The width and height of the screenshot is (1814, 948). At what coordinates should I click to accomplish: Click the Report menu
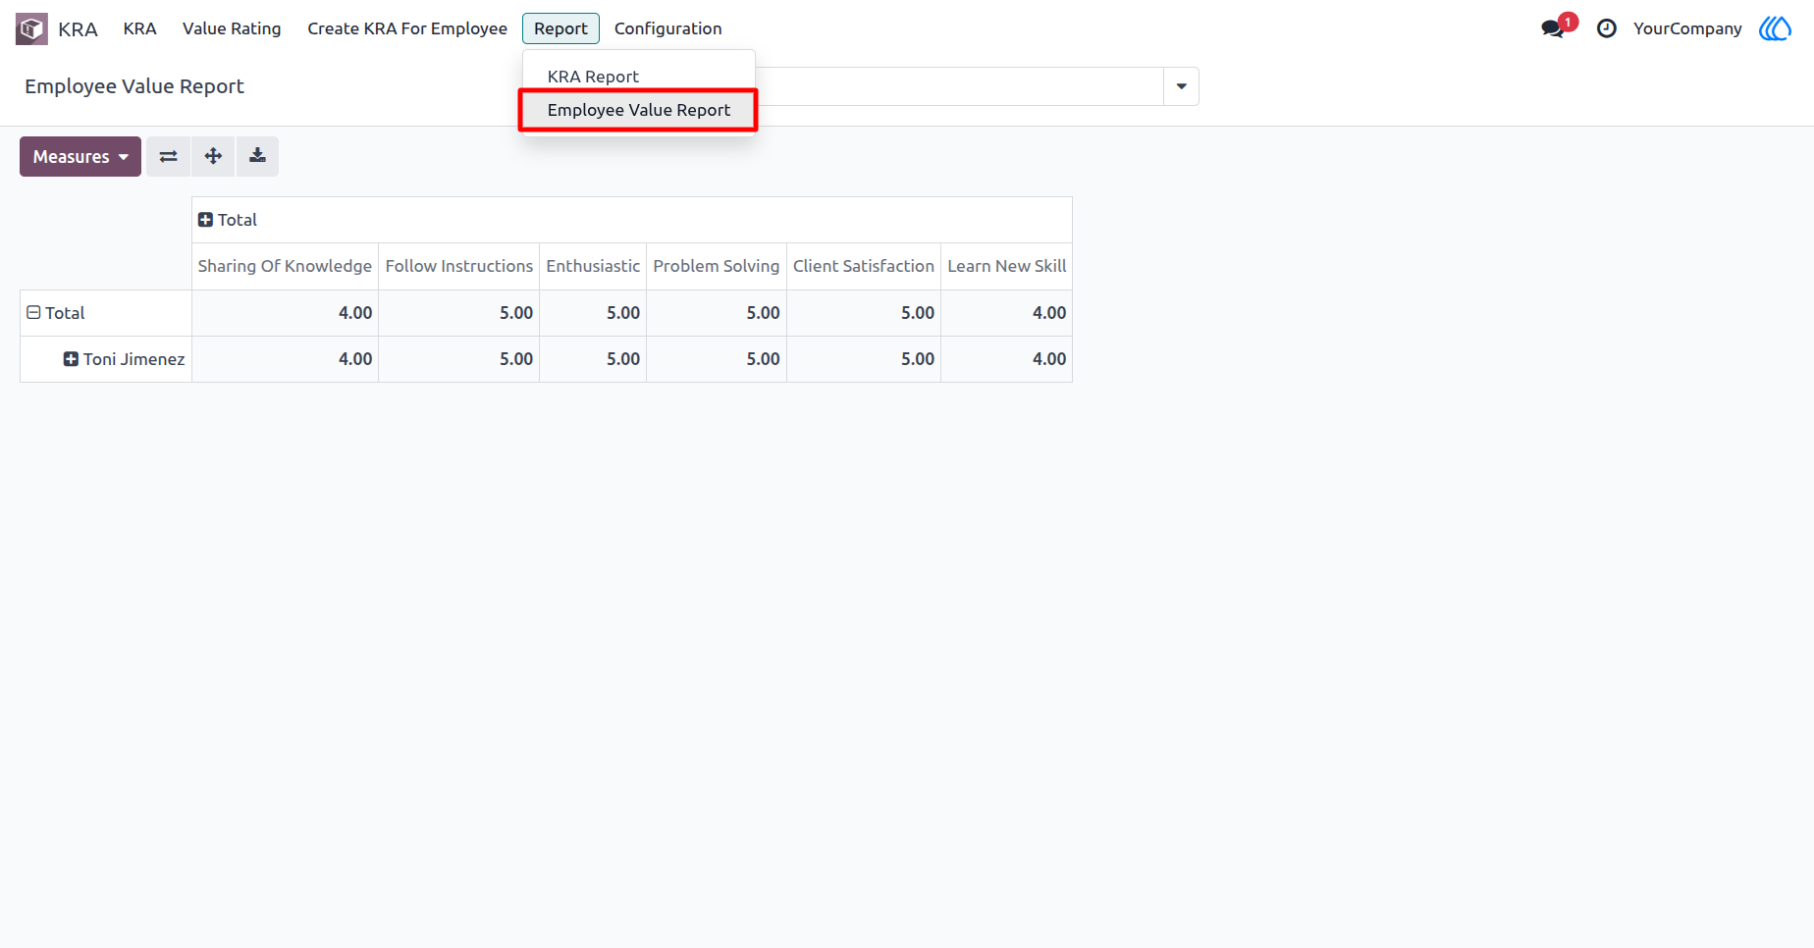pyautogui.click(x=560, y=28)
